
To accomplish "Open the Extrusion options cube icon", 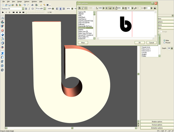I will 3,26.
